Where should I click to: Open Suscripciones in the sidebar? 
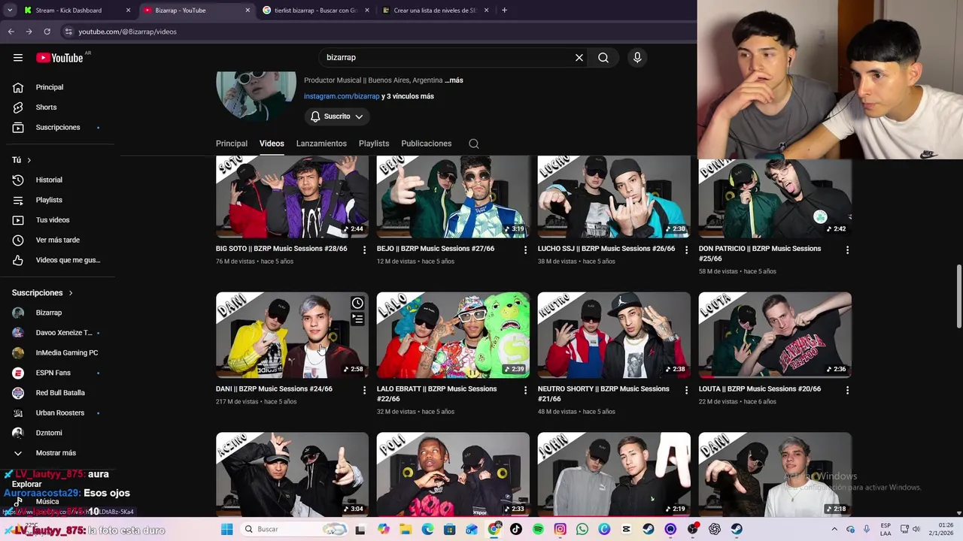coord(58,128)
